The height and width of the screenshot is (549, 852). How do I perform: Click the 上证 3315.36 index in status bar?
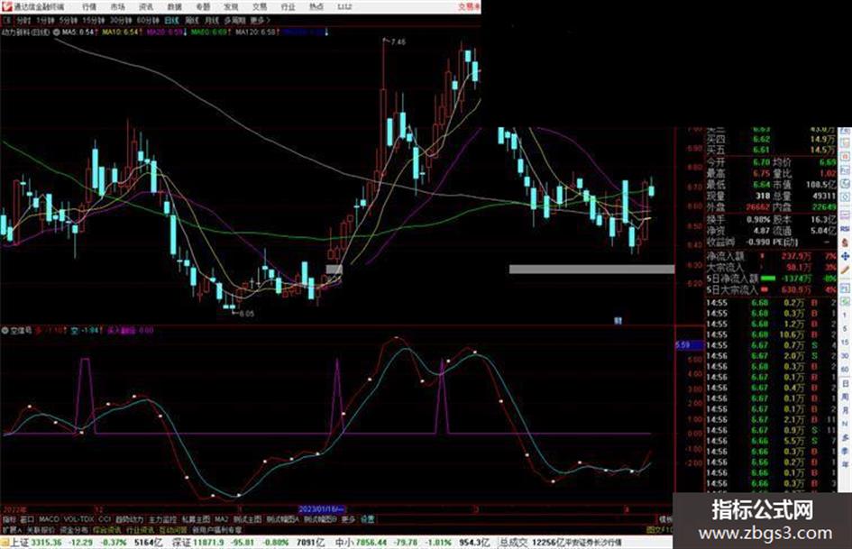click(36, 543)
